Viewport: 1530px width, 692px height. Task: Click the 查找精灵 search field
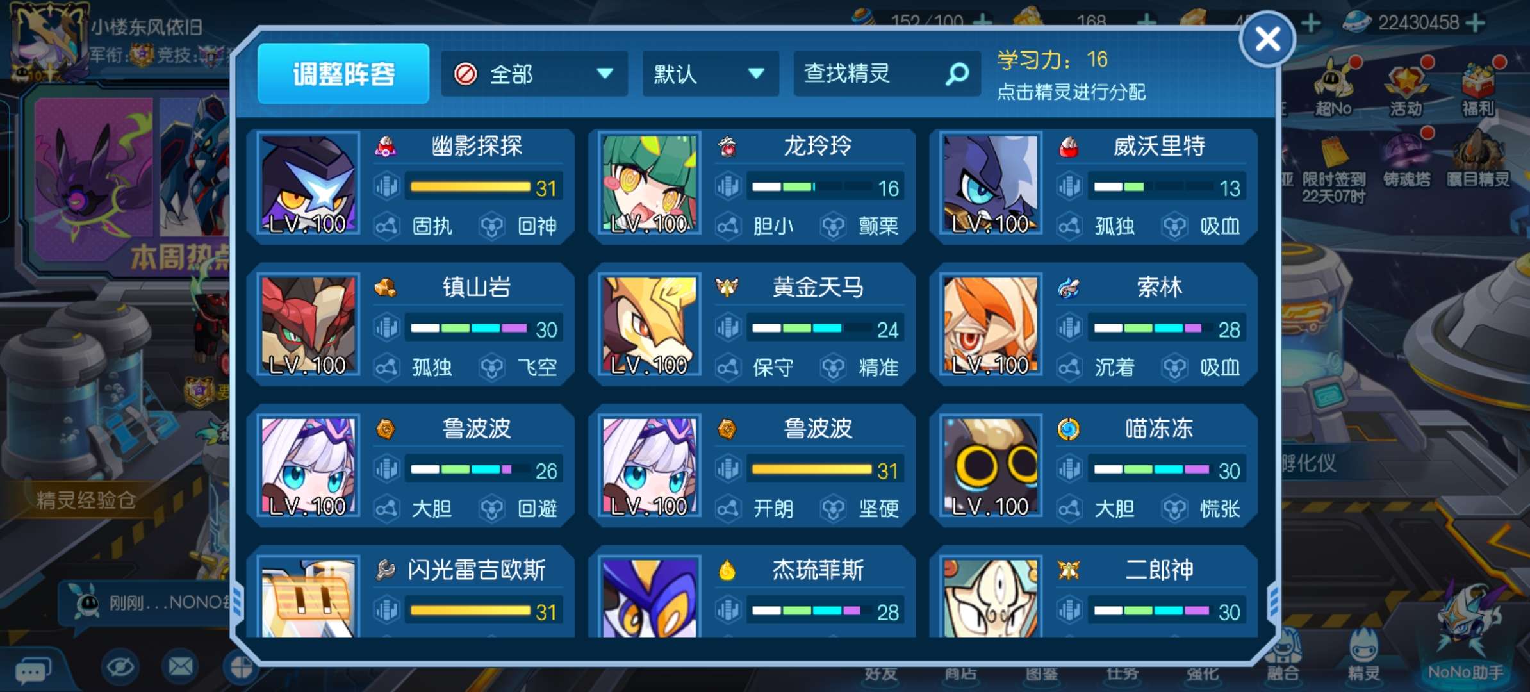(x=887, y=74)
